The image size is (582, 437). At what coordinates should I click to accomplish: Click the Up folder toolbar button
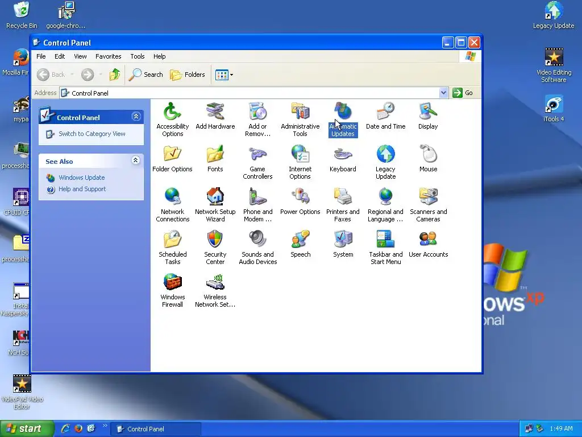pos(115,75)
